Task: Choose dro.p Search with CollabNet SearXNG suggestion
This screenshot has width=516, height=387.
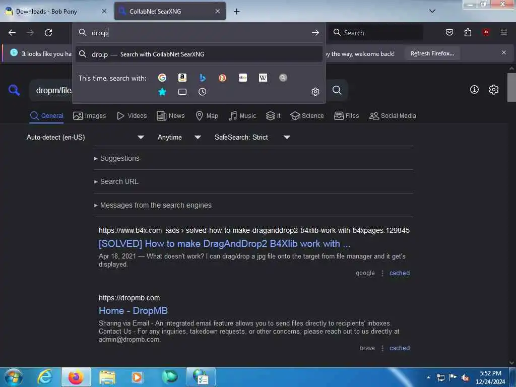Action: pyautogui.click(x=199, y=54)
